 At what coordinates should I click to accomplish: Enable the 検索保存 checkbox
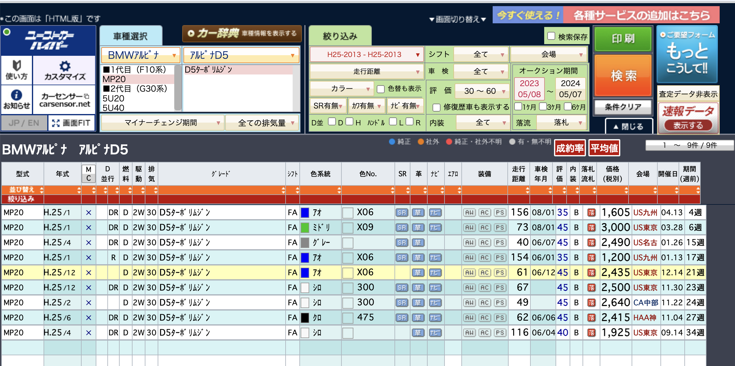pyautogui.click(x=551, y=36)
